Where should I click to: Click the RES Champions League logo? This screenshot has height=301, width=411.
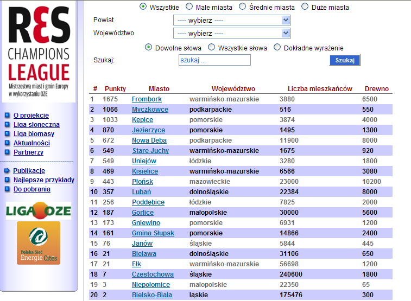[x=39, y=52]
